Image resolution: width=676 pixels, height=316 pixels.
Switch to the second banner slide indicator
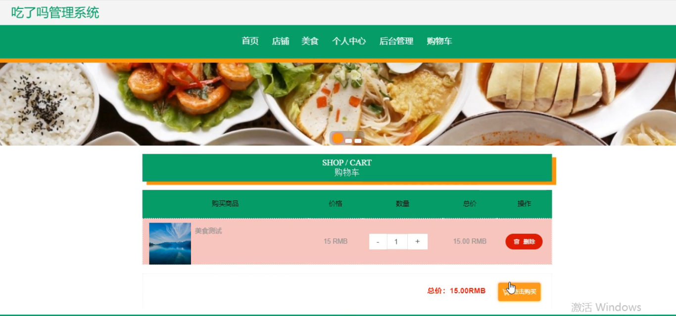pos(348,141)
